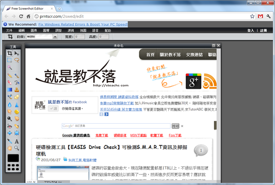Click the 註冊 register link
This screenshot has width=275, height=185.
[x=264, y=31]
